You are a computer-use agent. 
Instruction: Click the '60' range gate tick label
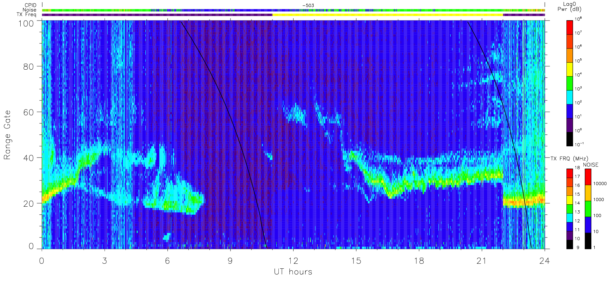click(x=29, y=112)
